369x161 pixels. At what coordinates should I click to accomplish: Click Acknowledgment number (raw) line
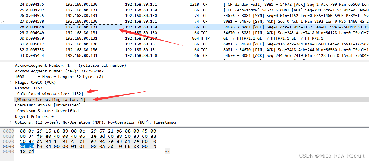click(x=59, y=71)
